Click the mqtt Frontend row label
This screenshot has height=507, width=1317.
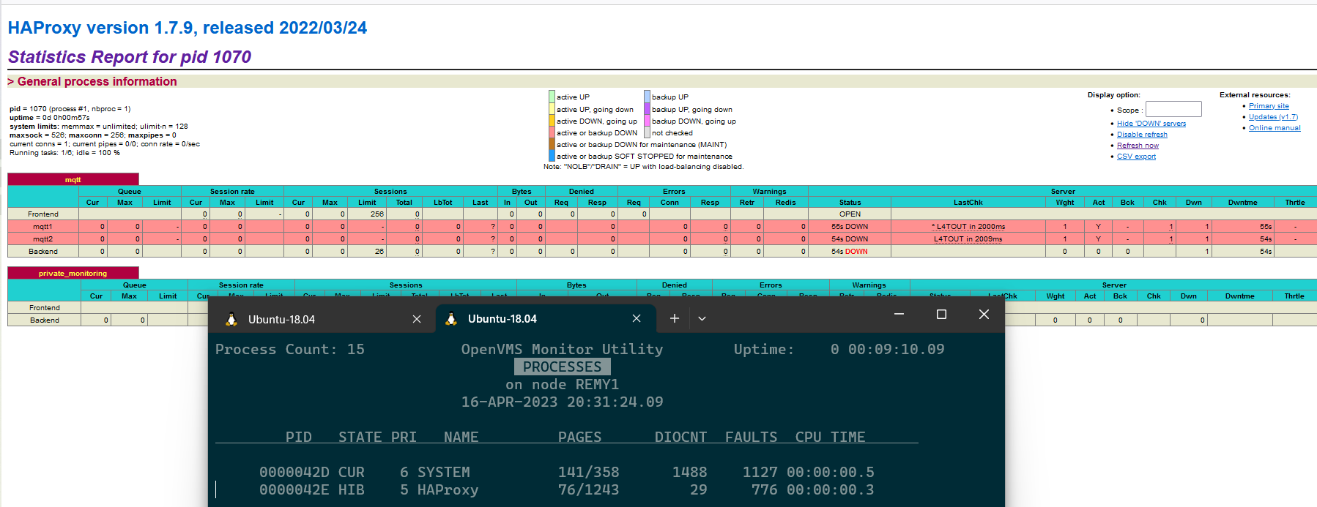coord(43,214)
